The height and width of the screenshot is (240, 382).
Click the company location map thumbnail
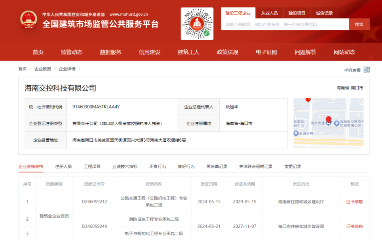click(x=328, y=123)
